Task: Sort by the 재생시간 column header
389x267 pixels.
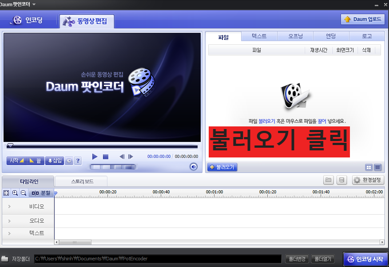Action: point(318,50)
